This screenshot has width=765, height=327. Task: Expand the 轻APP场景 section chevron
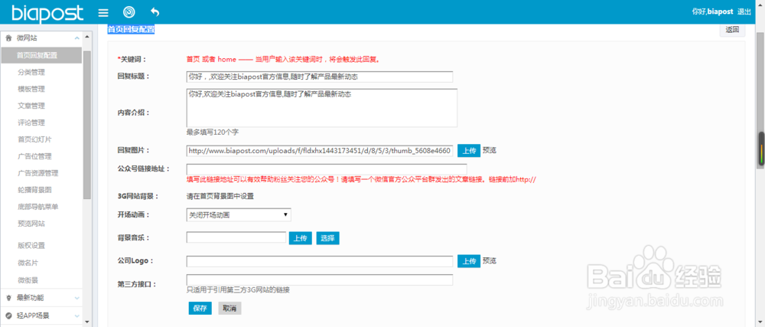click(76, 316)
